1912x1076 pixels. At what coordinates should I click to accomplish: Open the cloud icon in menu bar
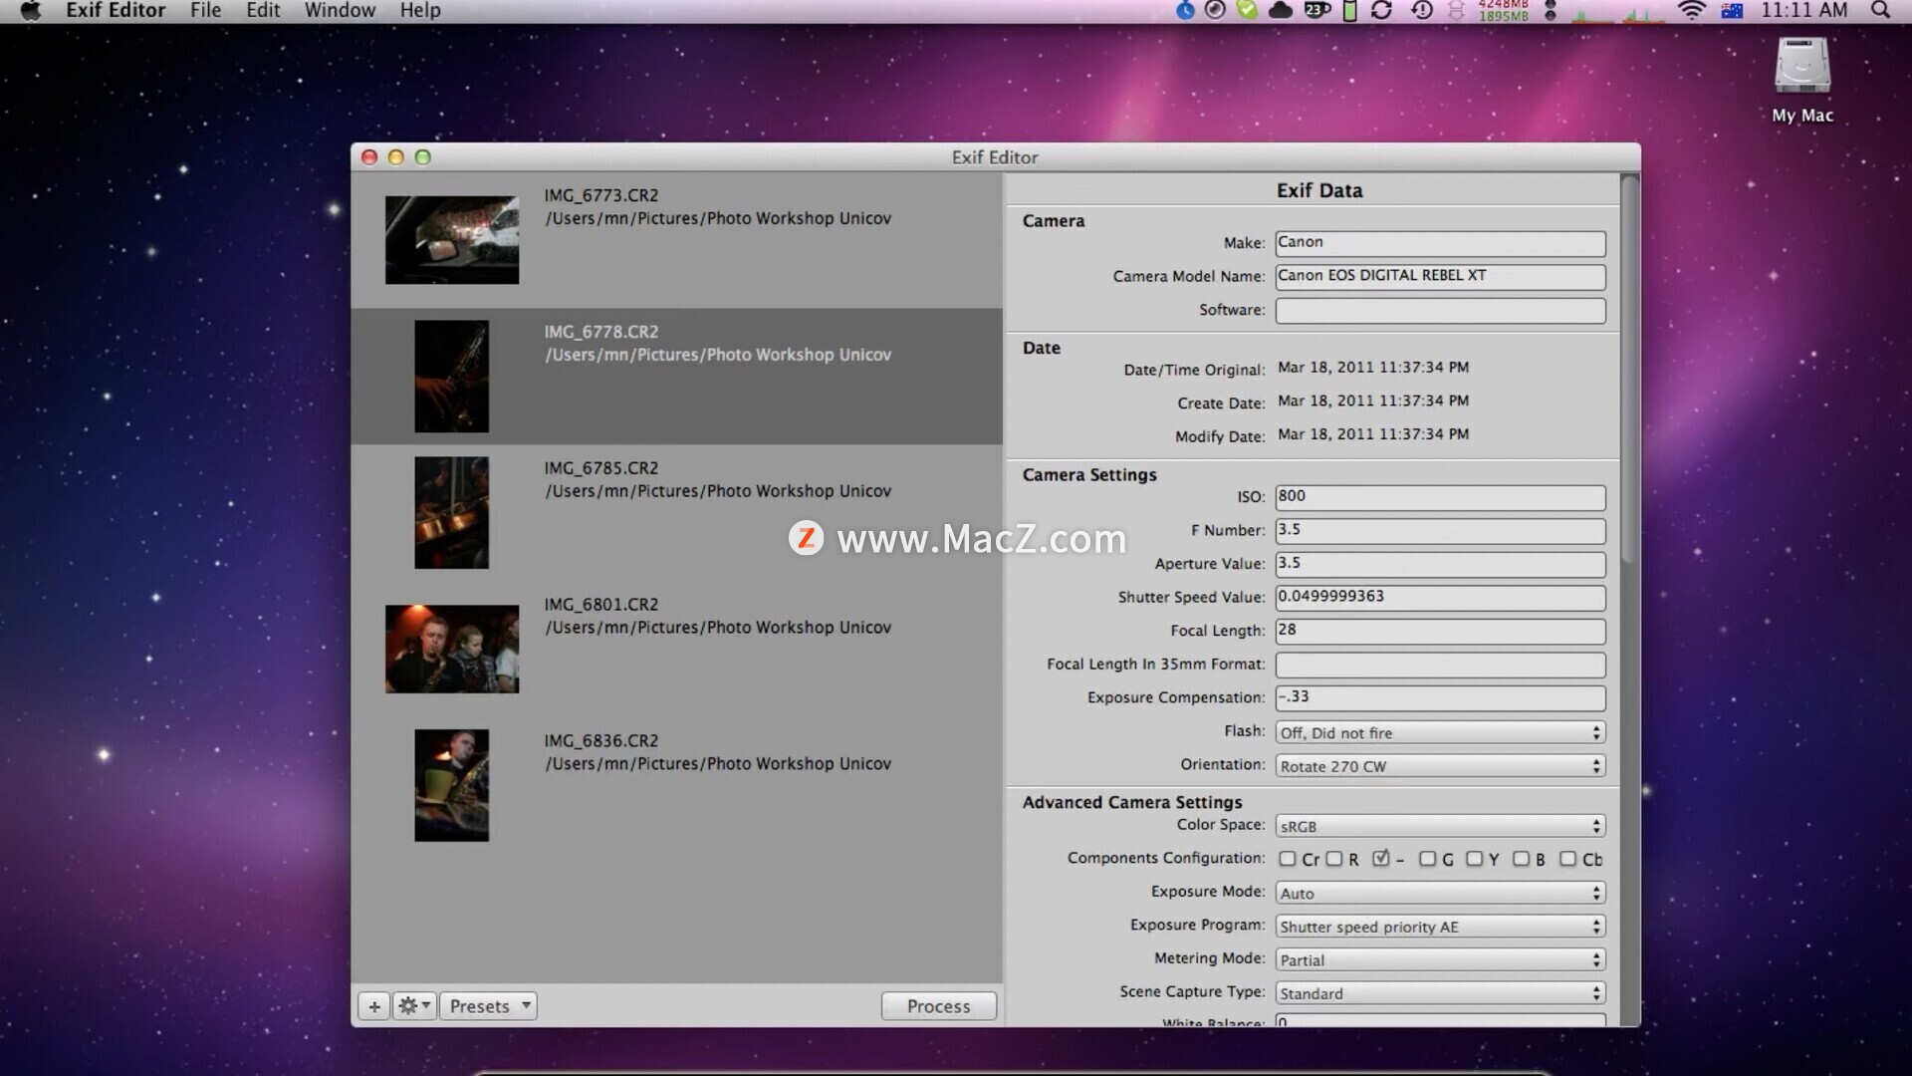click(x=1281, y=10)
